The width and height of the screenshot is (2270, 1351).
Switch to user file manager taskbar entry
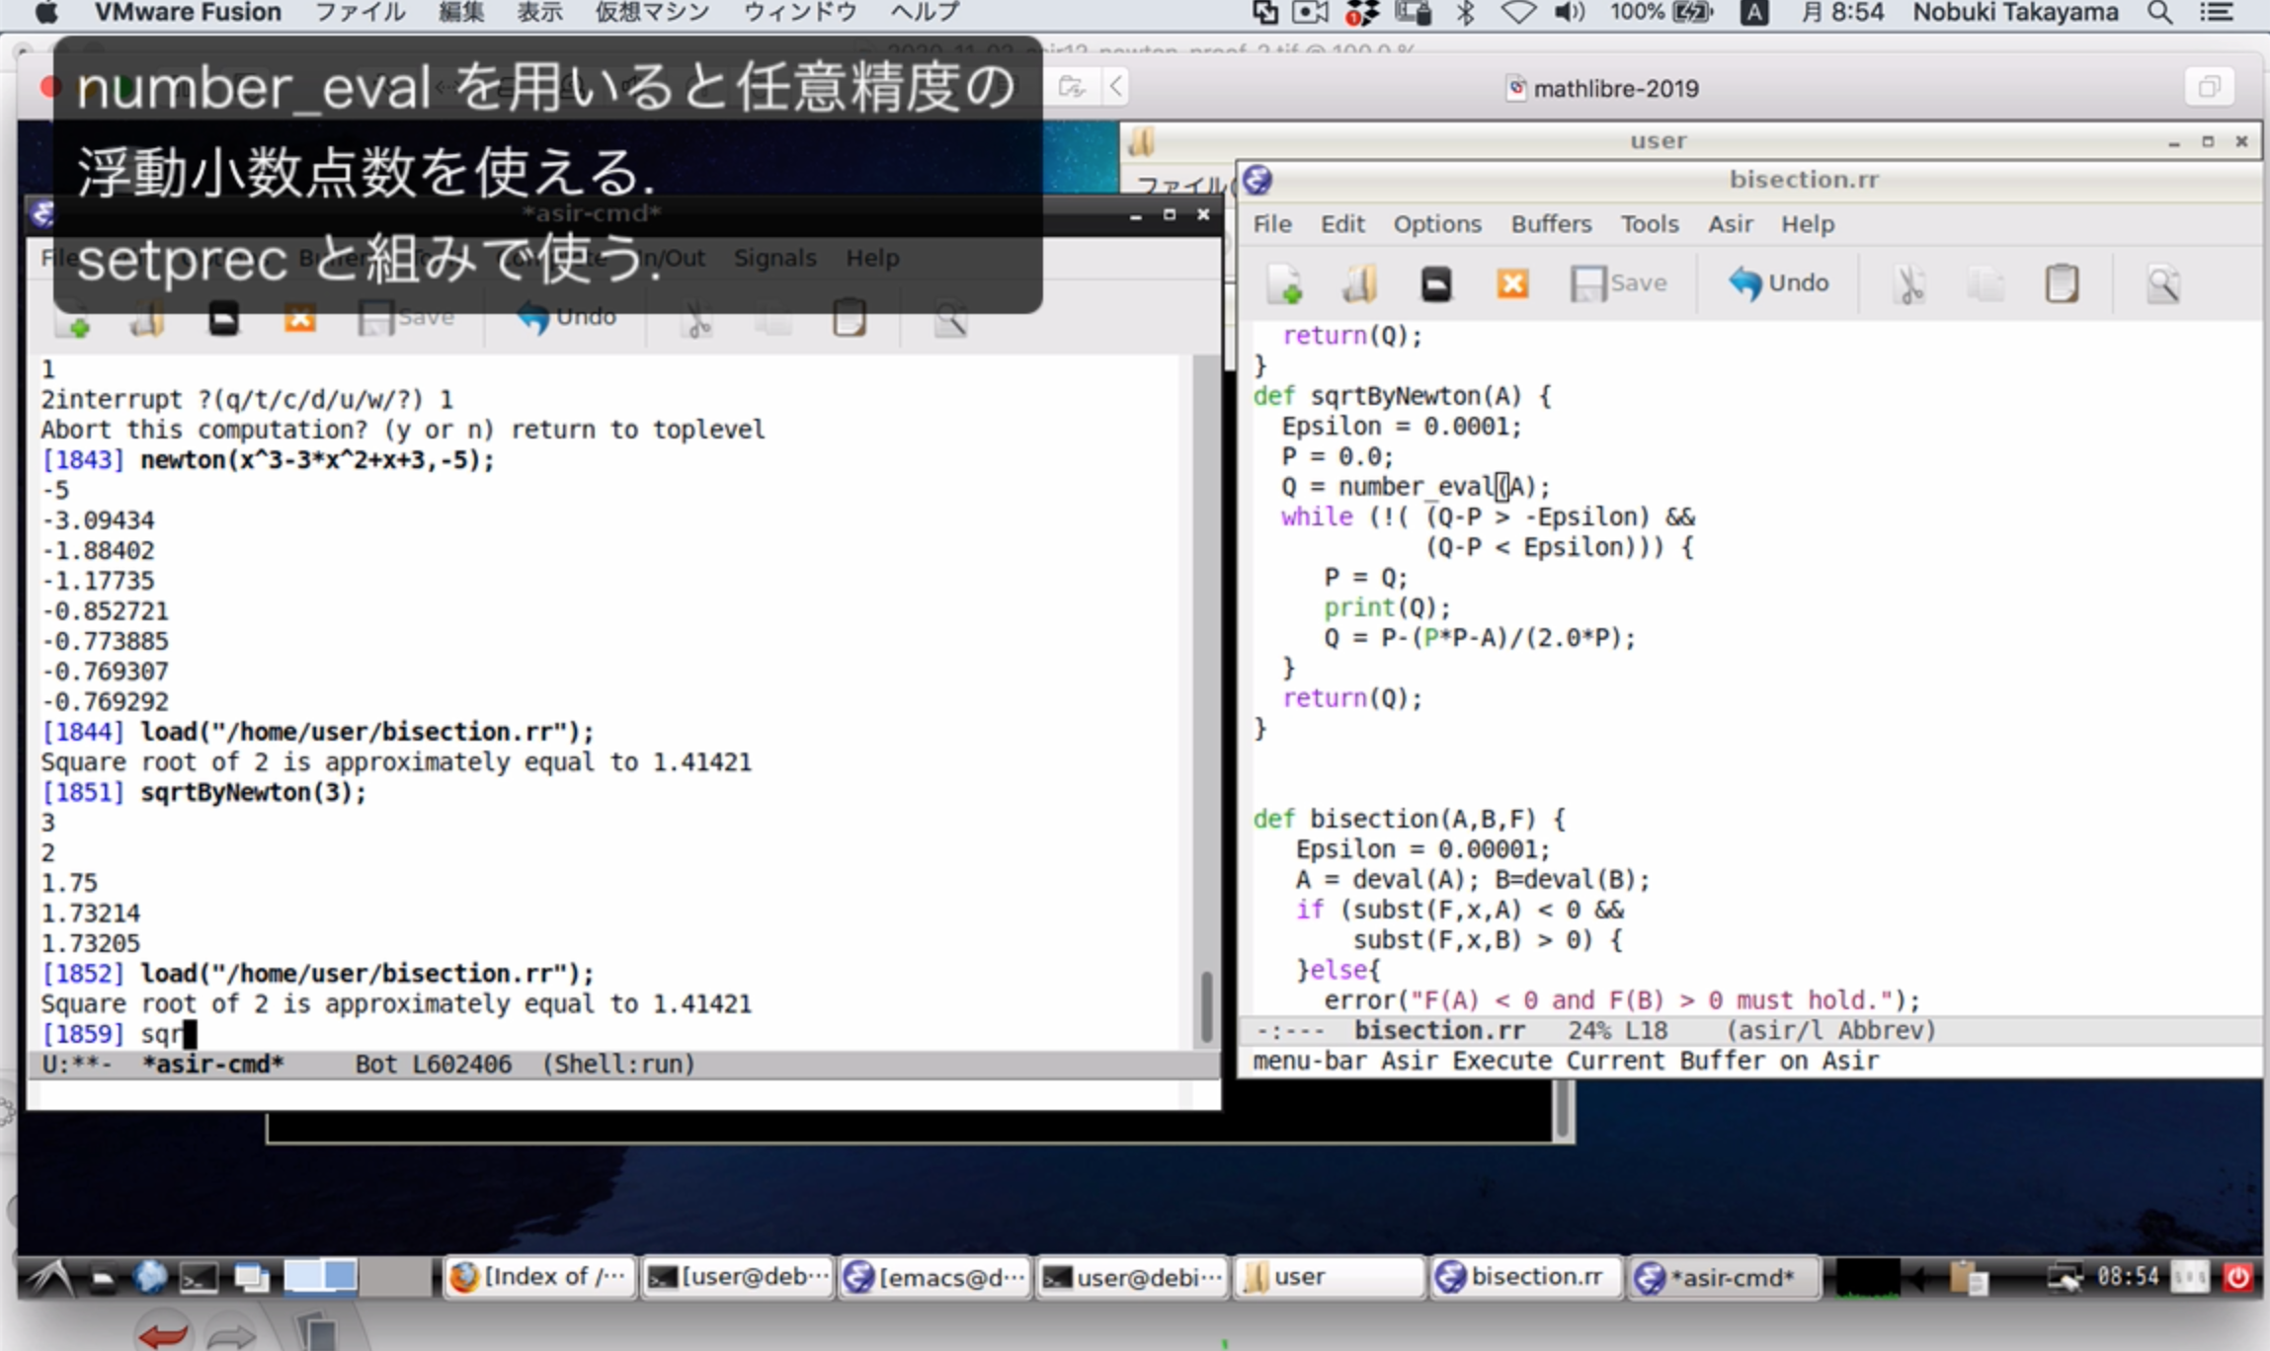[1330, 1277]
